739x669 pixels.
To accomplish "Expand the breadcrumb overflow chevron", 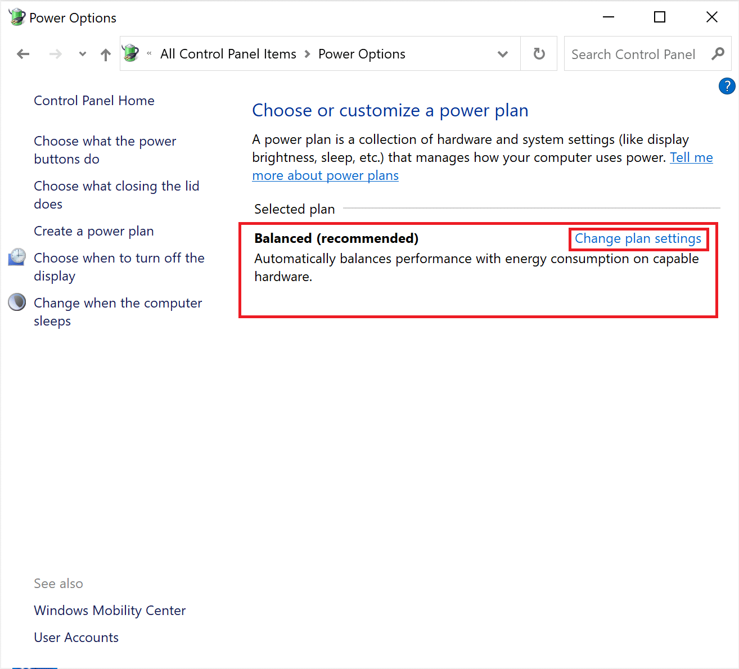I will point(149,53).
